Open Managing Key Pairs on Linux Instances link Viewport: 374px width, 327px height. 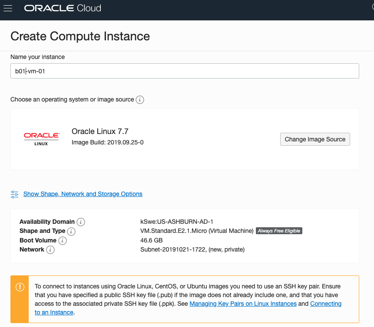click(243, 304)
